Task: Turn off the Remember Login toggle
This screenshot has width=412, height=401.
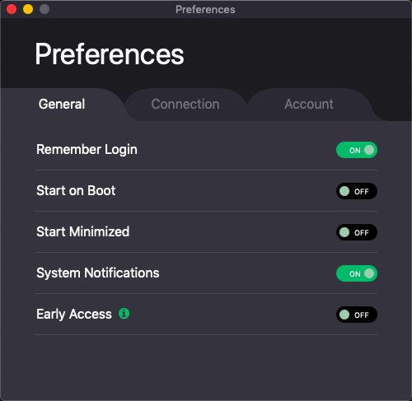Action: (357, 150)
